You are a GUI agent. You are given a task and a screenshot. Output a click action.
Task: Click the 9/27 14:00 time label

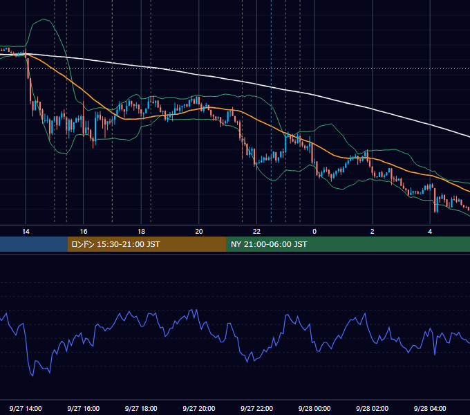point(26,408)
